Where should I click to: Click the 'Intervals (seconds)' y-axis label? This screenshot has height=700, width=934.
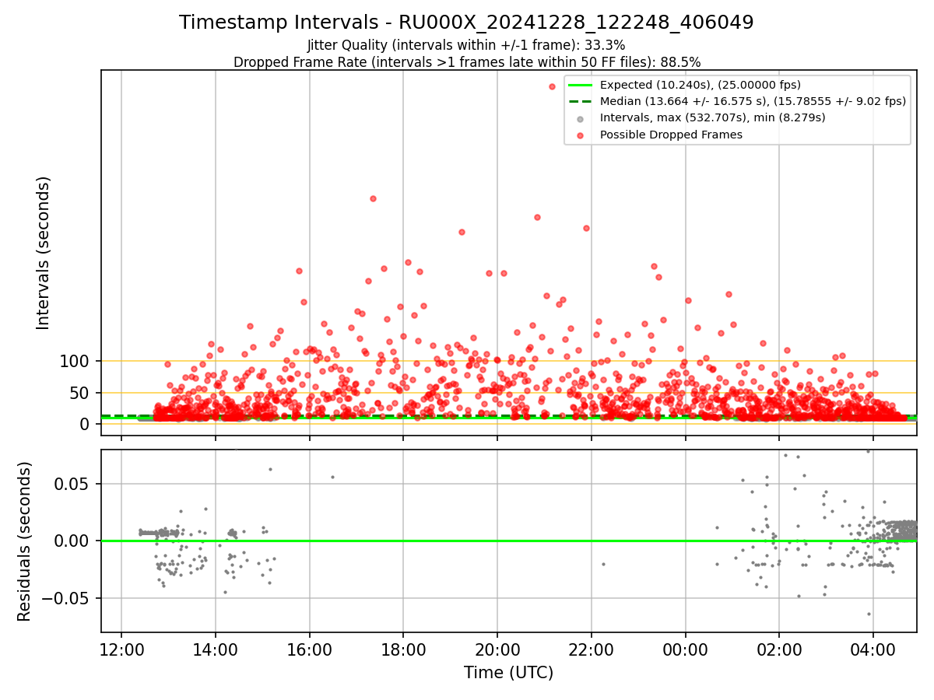(x=44, y=253)
